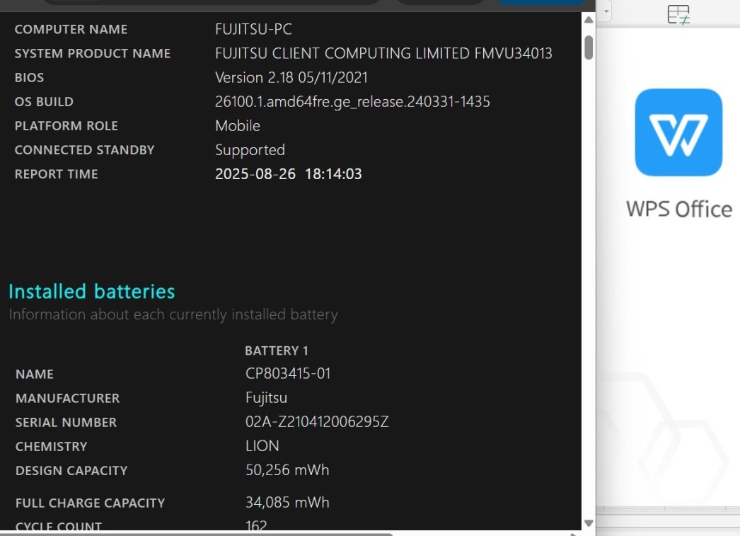Click 'Information about each currently installed battery' subtitle

[173, 314]
